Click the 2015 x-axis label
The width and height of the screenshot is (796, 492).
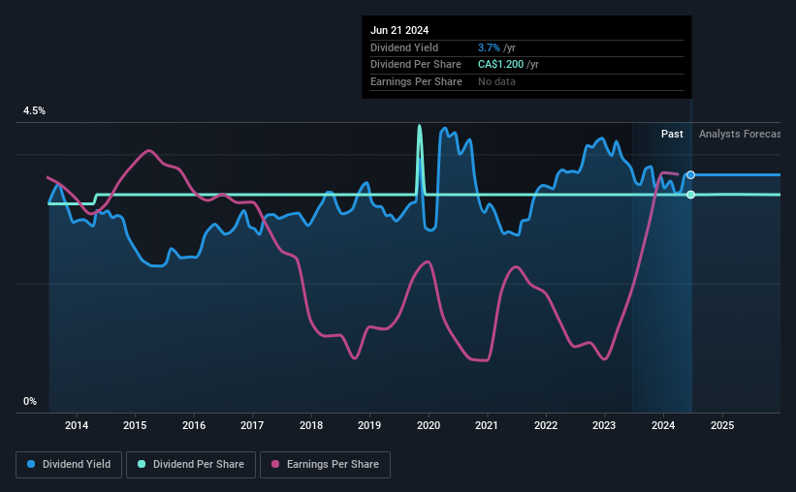[x=135, y=425]
